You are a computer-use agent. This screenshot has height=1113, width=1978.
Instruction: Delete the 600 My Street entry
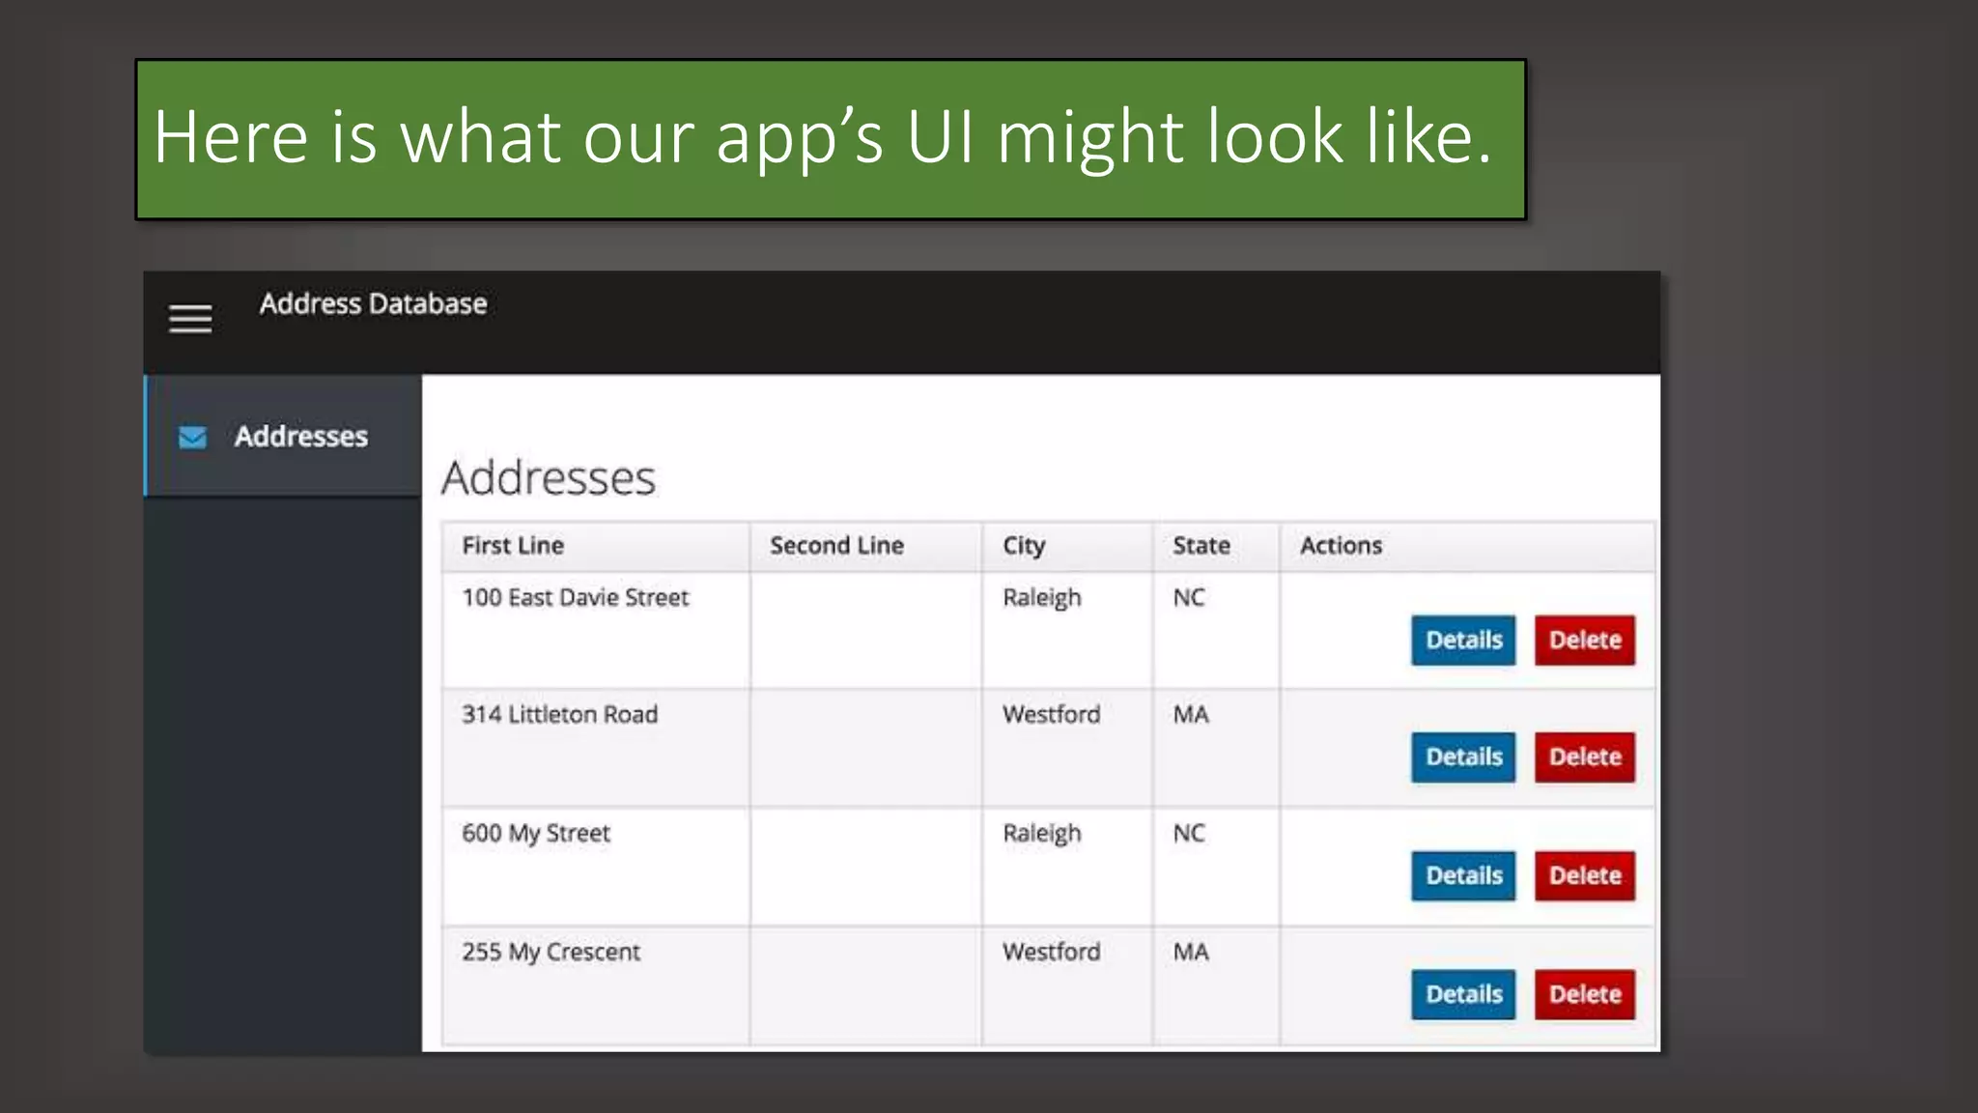[x=1585, y=876]
